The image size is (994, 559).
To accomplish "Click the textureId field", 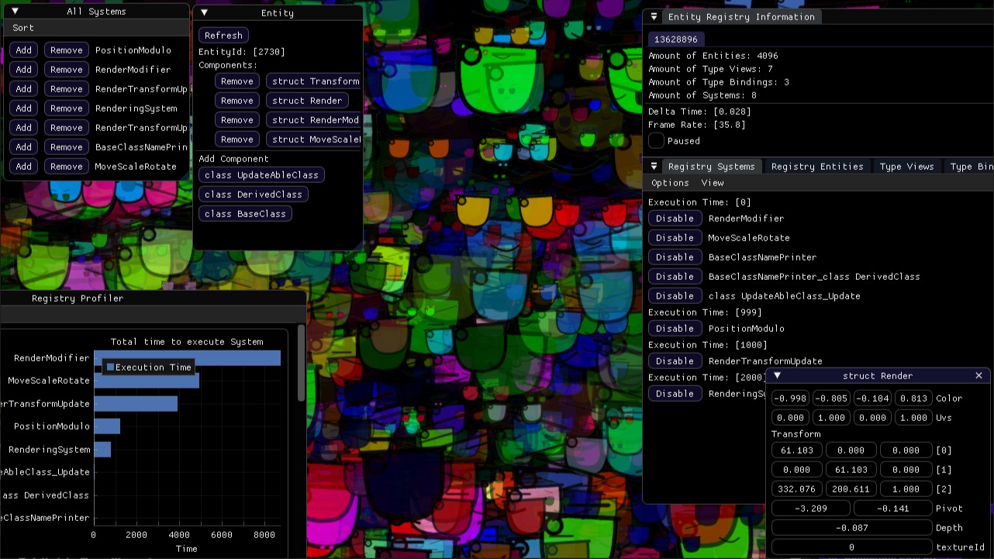I will point(852,547).
